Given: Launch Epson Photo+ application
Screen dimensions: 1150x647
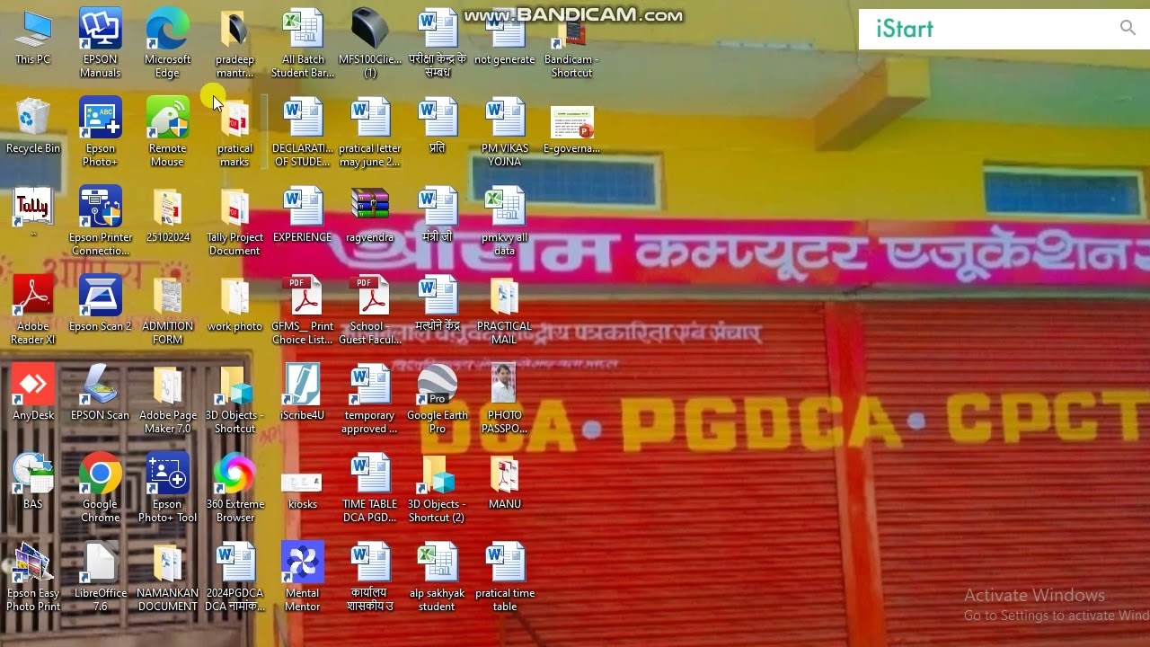Looking at the screenshot, I should [101, 133].
